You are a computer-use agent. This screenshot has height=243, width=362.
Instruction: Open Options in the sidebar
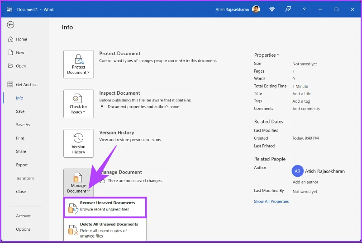(x=23, y=229)
